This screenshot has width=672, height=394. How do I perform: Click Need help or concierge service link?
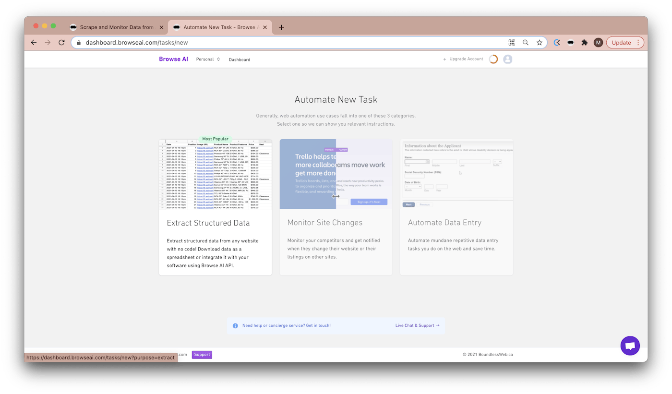(287, 325)
